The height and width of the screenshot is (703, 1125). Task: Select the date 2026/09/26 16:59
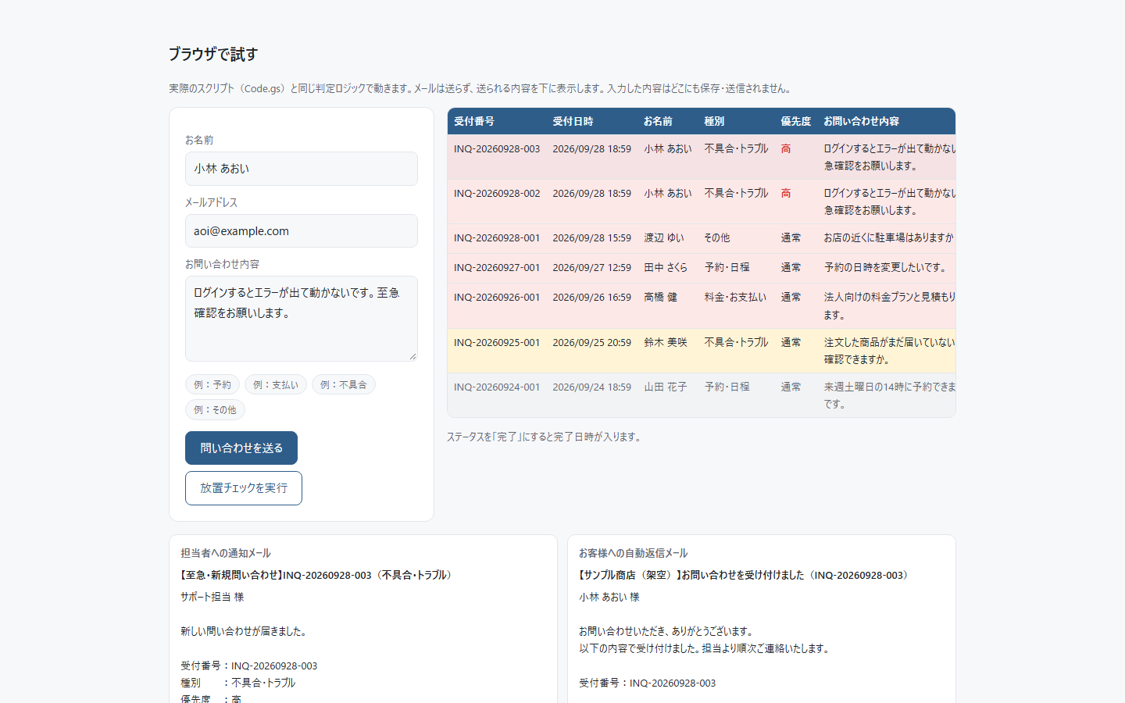tap(591, 297)
